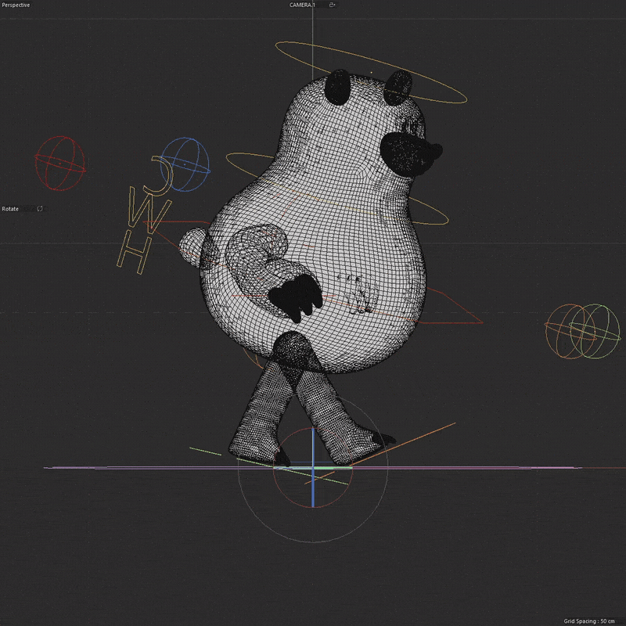Viewport: 626px width, 626px height.
Task: Click the CAMERA.1 label
Action: [x=302, y=5]
